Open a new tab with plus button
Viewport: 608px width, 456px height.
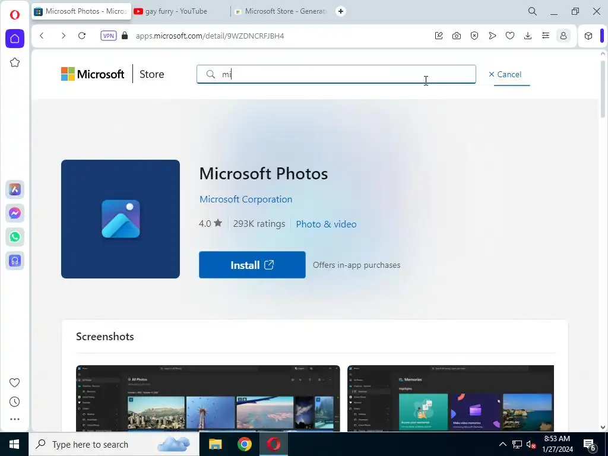point(340,11)
